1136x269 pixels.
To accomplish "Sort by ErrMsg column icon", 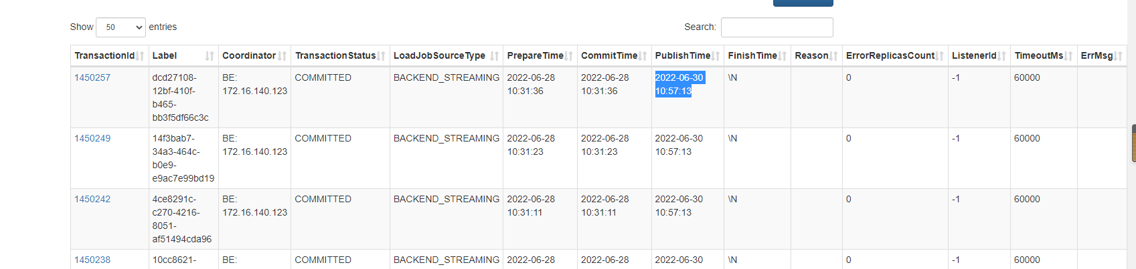I will (x=1119, y=56).
